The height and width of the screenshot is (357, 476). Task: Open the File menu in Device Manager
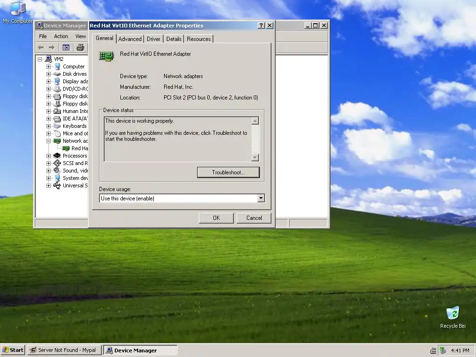pyautogui.click(x=43, y=36)
